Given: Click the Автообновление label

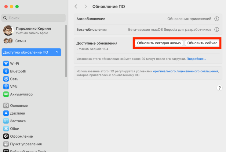Looking at the screenshot, I should click(91, 19).
